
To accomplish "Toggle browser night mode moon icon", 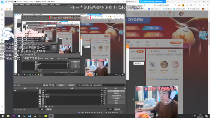I will [x=199, y=5].
